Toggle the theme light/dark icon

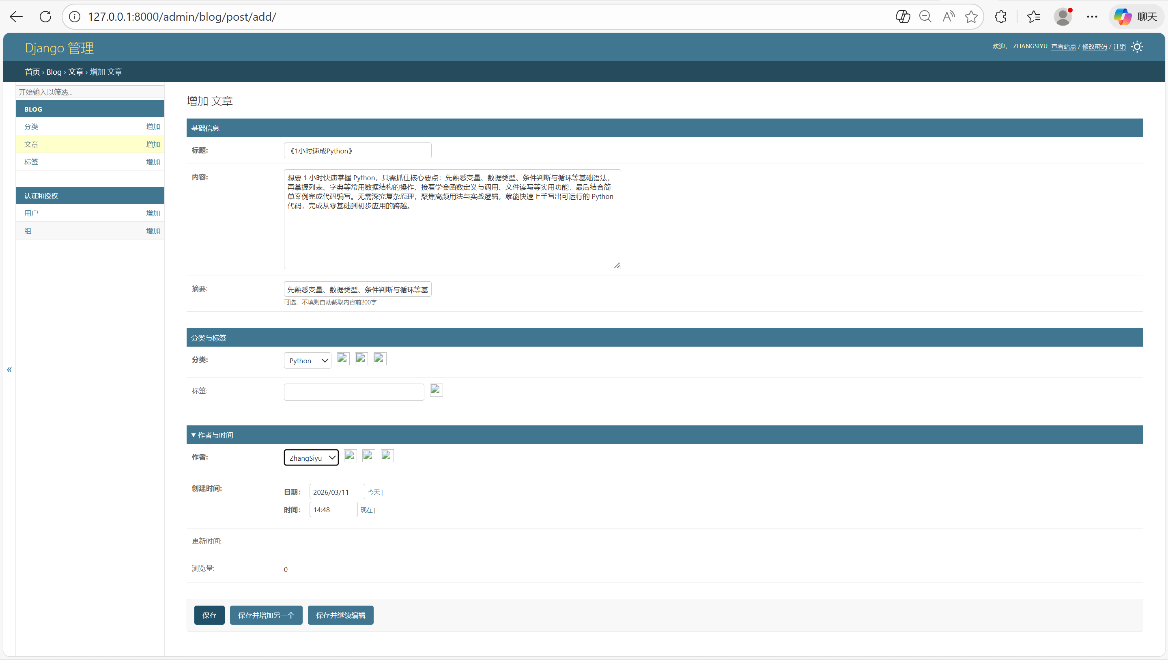(1137, 47)
